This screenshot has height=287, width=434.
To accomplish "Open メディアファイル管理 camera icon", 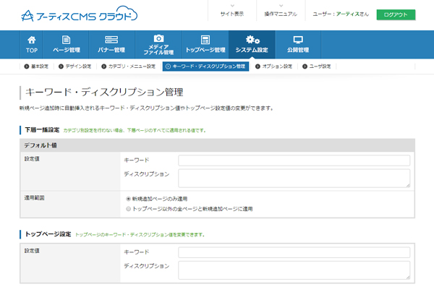I will tap(158, 38).
